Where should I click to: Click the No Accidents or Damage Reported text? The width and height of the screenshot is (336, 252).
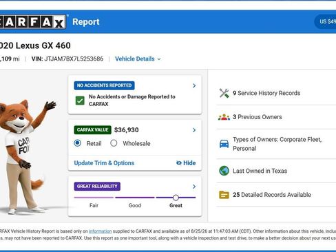point(132,101)
